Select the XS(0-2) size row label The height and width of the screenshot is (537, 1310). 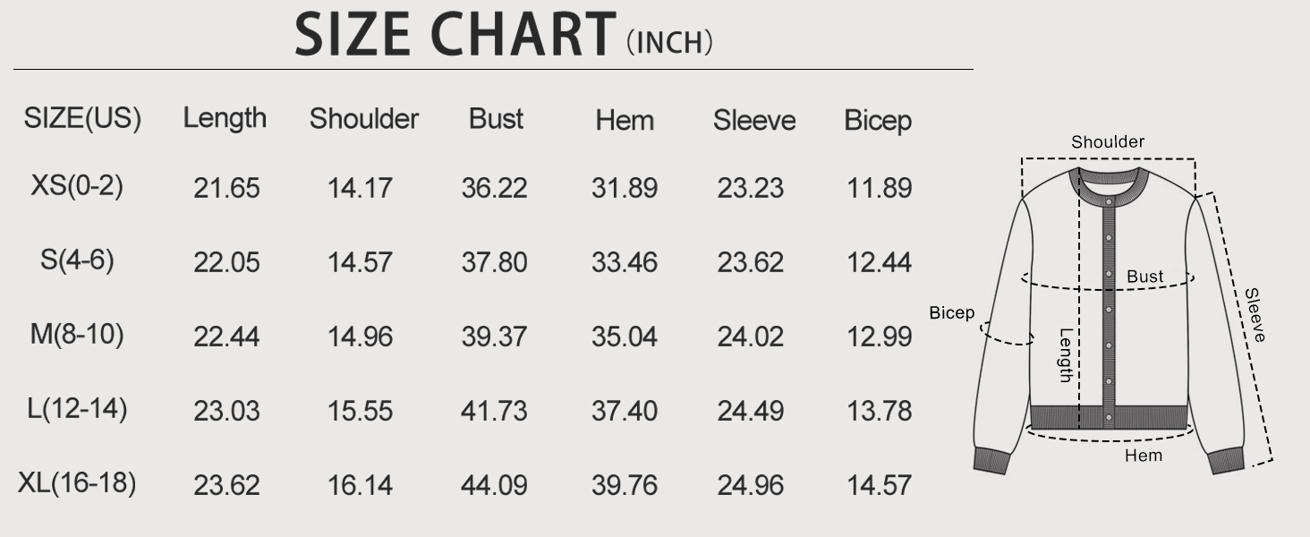pos(77,187)
